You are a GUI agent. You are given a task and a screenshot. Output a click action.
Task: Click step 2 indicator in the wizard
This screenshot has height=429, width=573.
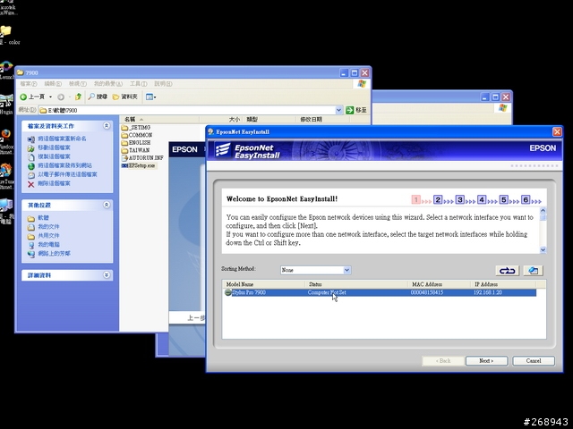point(438,199)
